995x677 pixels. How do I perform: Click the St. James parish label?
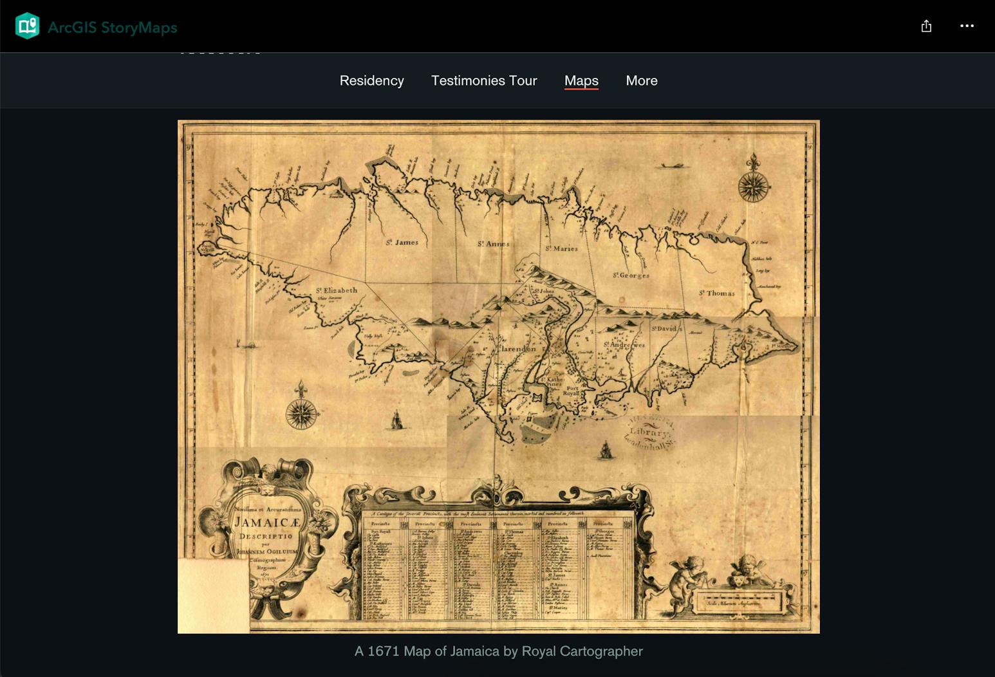click(x=402, y=243)
